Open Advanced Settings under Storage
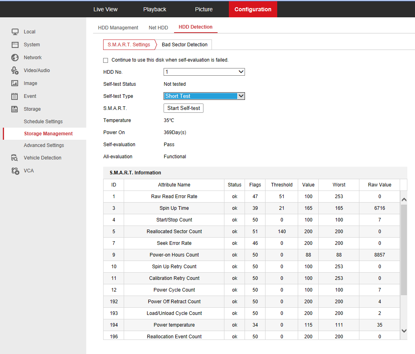 coord(44,145)
